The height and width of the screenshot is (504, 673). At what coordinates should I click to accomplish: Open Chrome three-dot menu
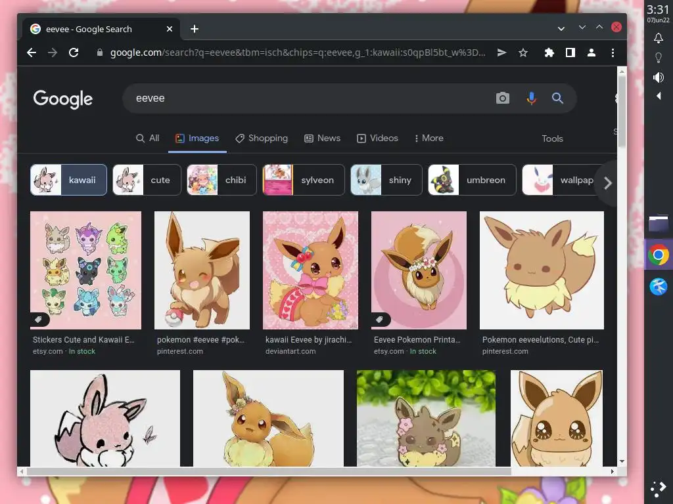point(613,52)
